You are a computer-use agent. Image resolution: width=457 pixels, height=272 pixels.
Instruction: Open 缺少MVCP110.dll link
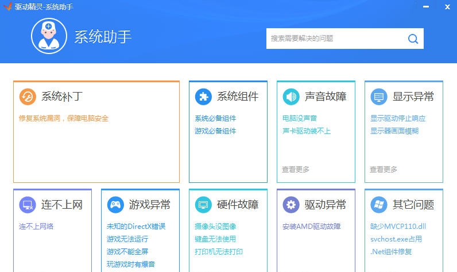coord(398,226)
